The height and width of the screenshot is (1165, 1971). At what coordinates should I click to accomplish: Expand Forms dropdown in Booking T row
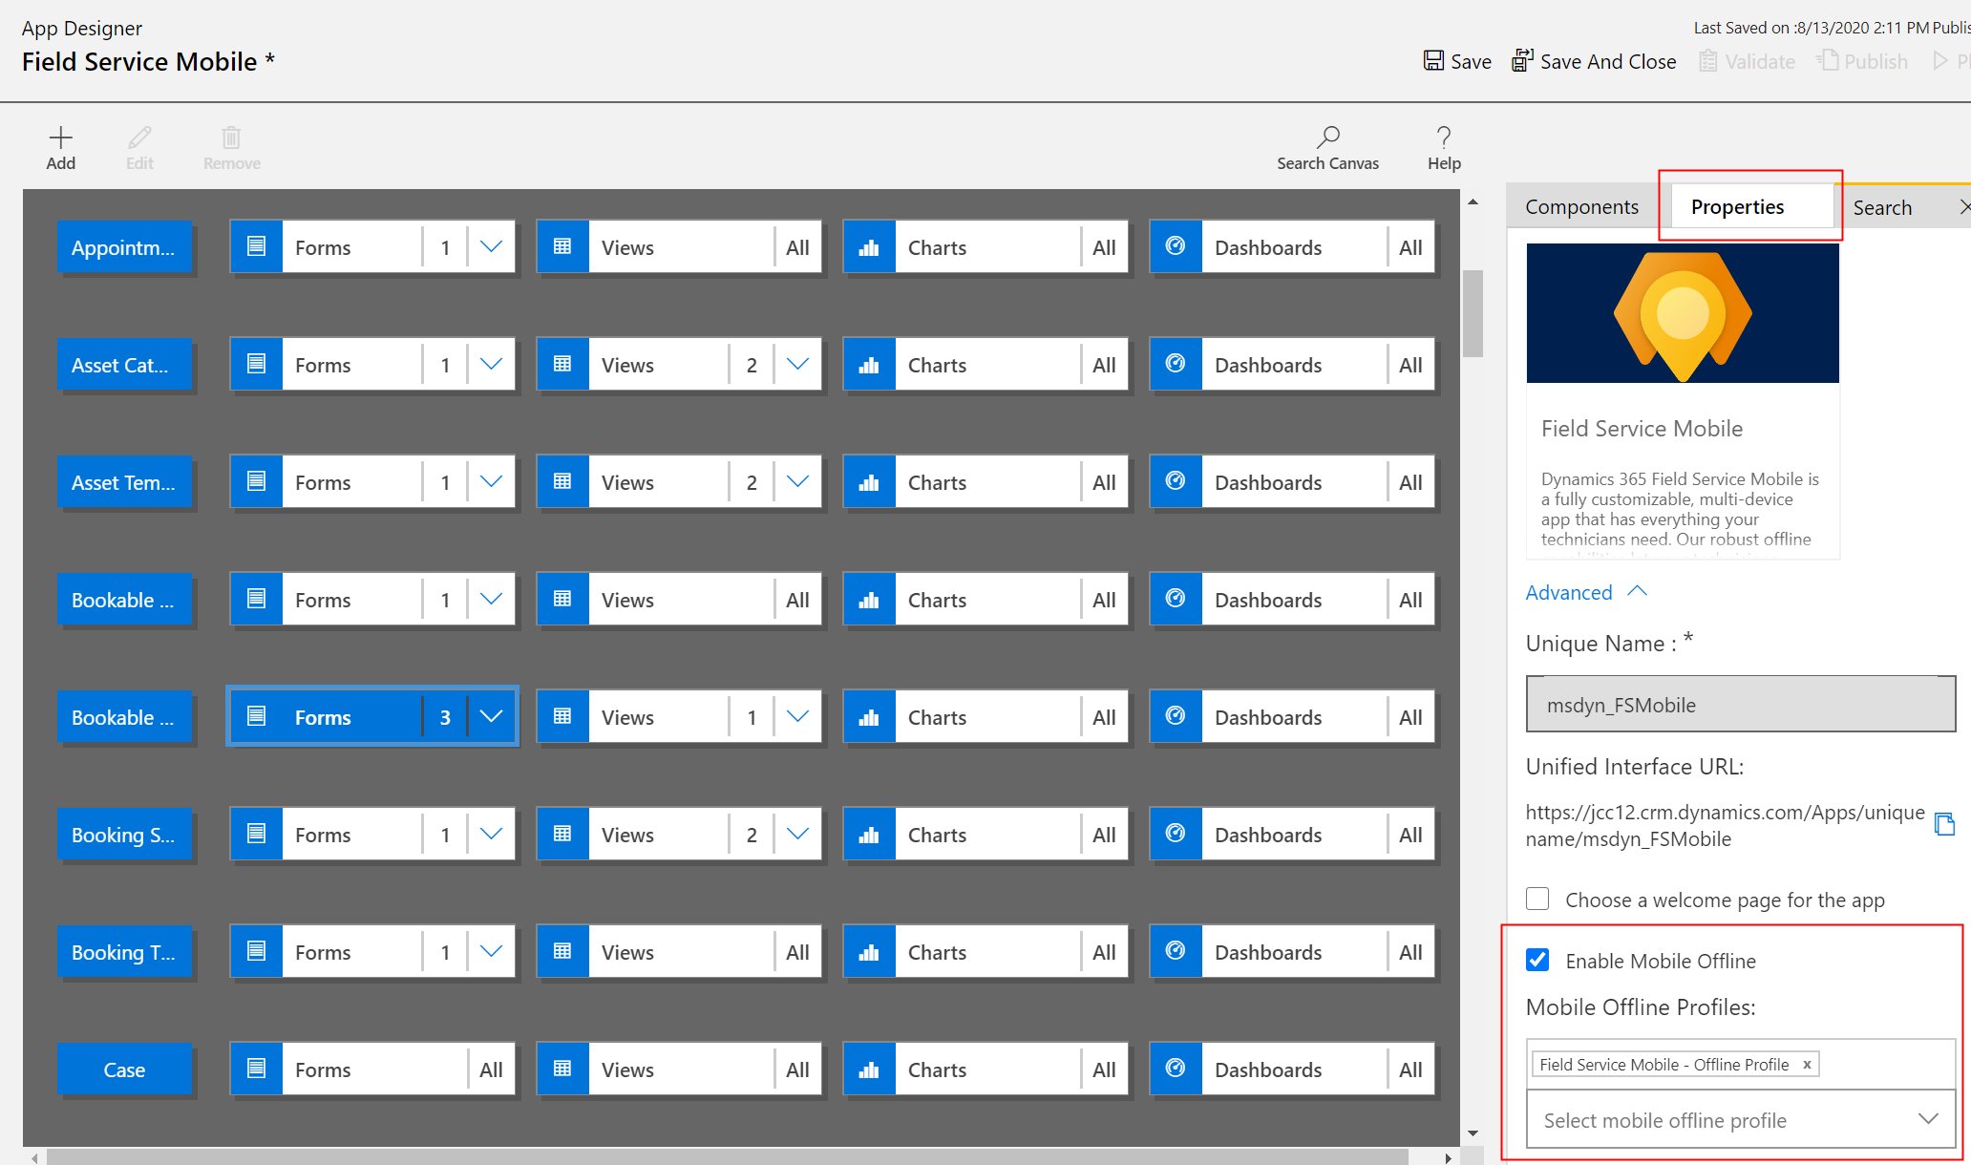[x=491, y=952]
